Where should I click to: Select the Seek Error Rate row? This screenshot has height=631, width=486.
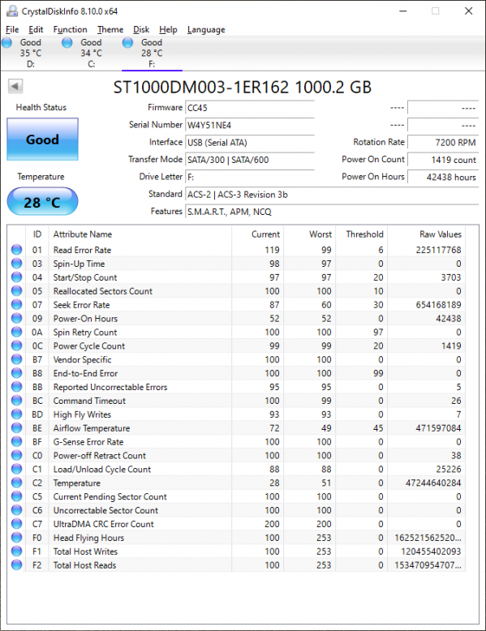pos(238,305)
